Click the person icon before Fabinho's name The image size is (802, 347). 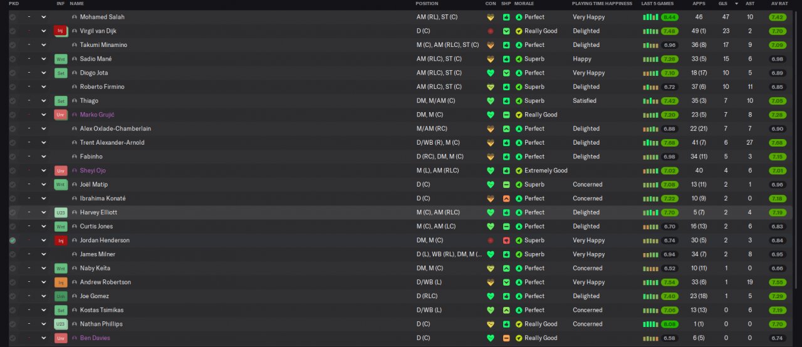[x=75, y=157]
